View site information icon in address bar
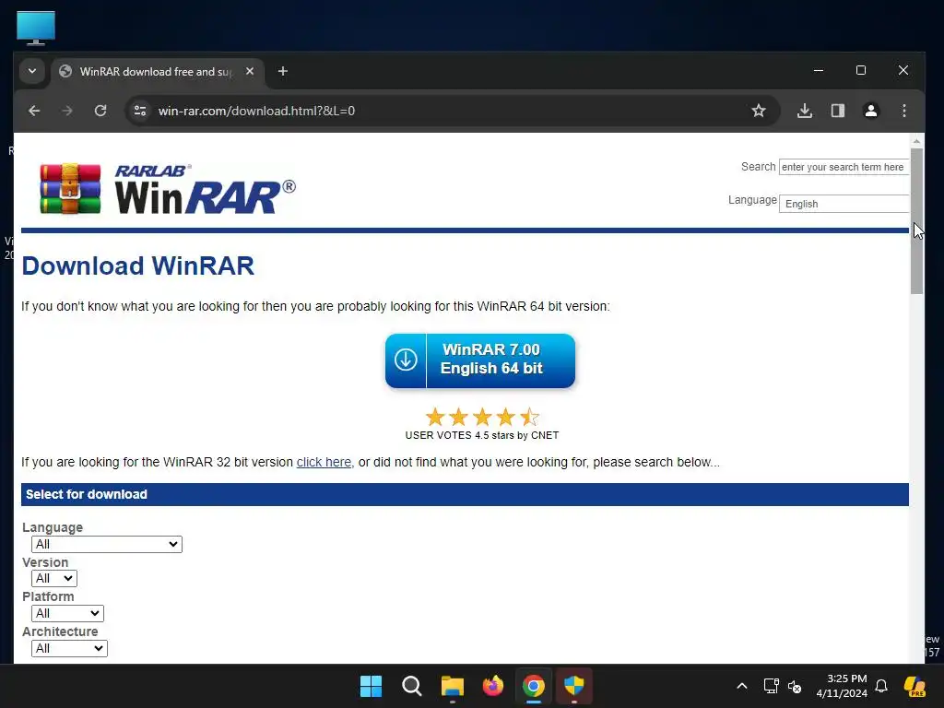Viewport: 944px width, 708px height. point(140,111)
